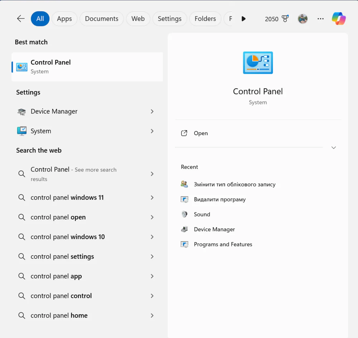Expand chevron for control panel control
358x338 pixels.
152,296
